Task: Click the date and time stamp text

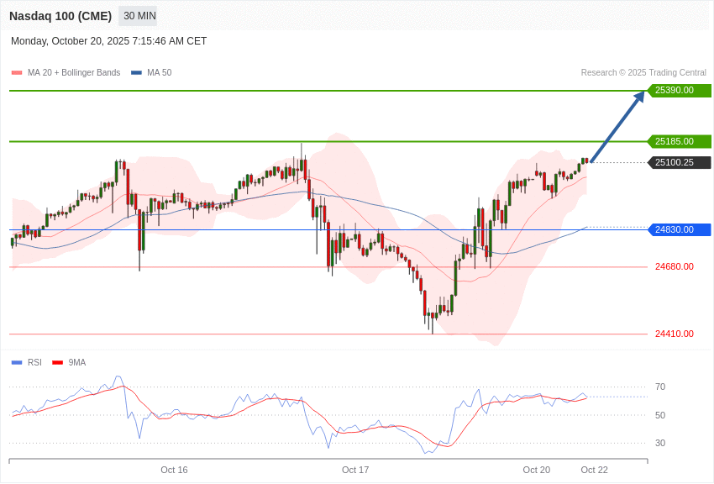Action: click(109, 41)
